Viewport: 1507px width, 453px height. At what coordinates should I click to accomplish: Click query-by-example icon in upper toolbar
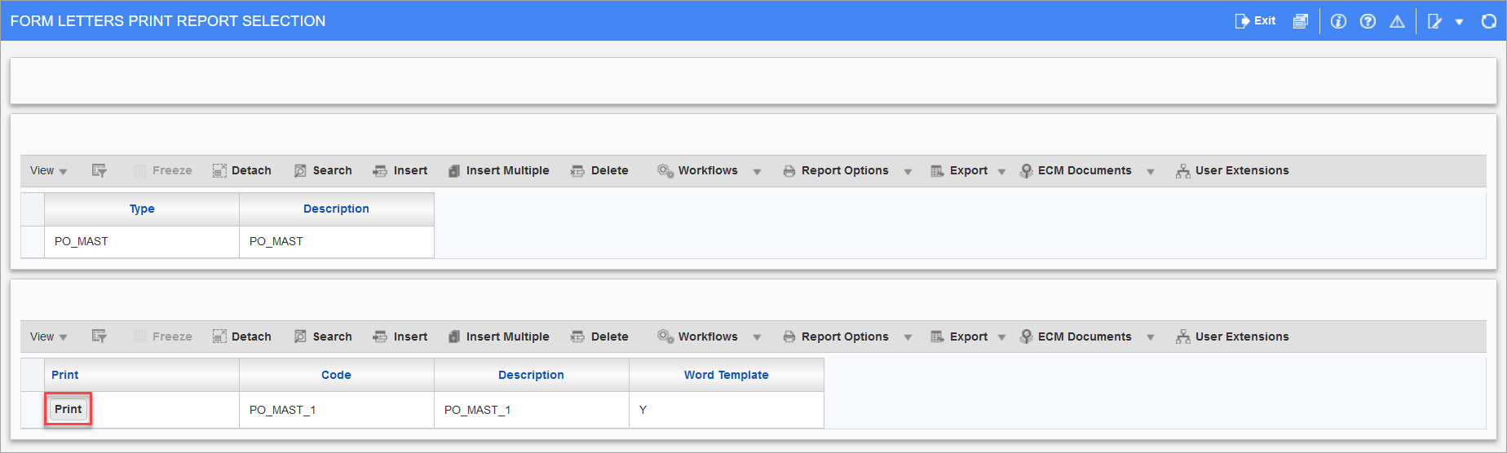(x=99, y=170)
